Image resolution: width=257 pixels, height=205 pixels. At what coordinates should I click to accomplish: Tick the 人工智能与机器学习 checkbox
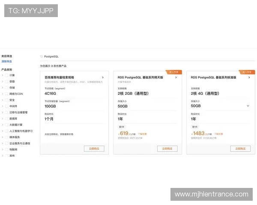[x=6, y=131]
